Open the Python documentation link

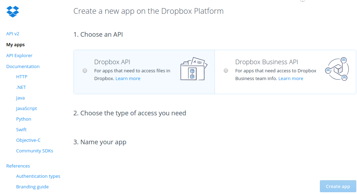(x=24, y=119)
